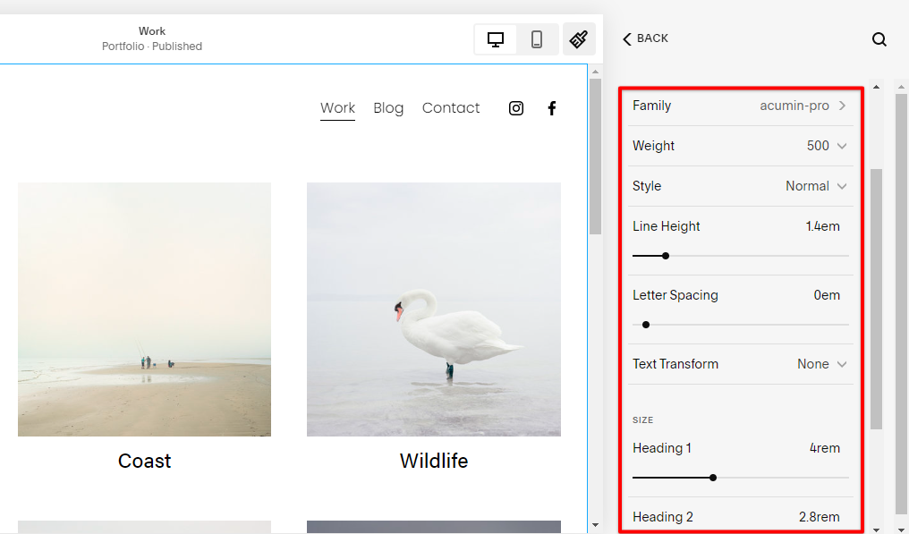
Task: Click the Line Height 1.4em value field
Action: (822, 226)
